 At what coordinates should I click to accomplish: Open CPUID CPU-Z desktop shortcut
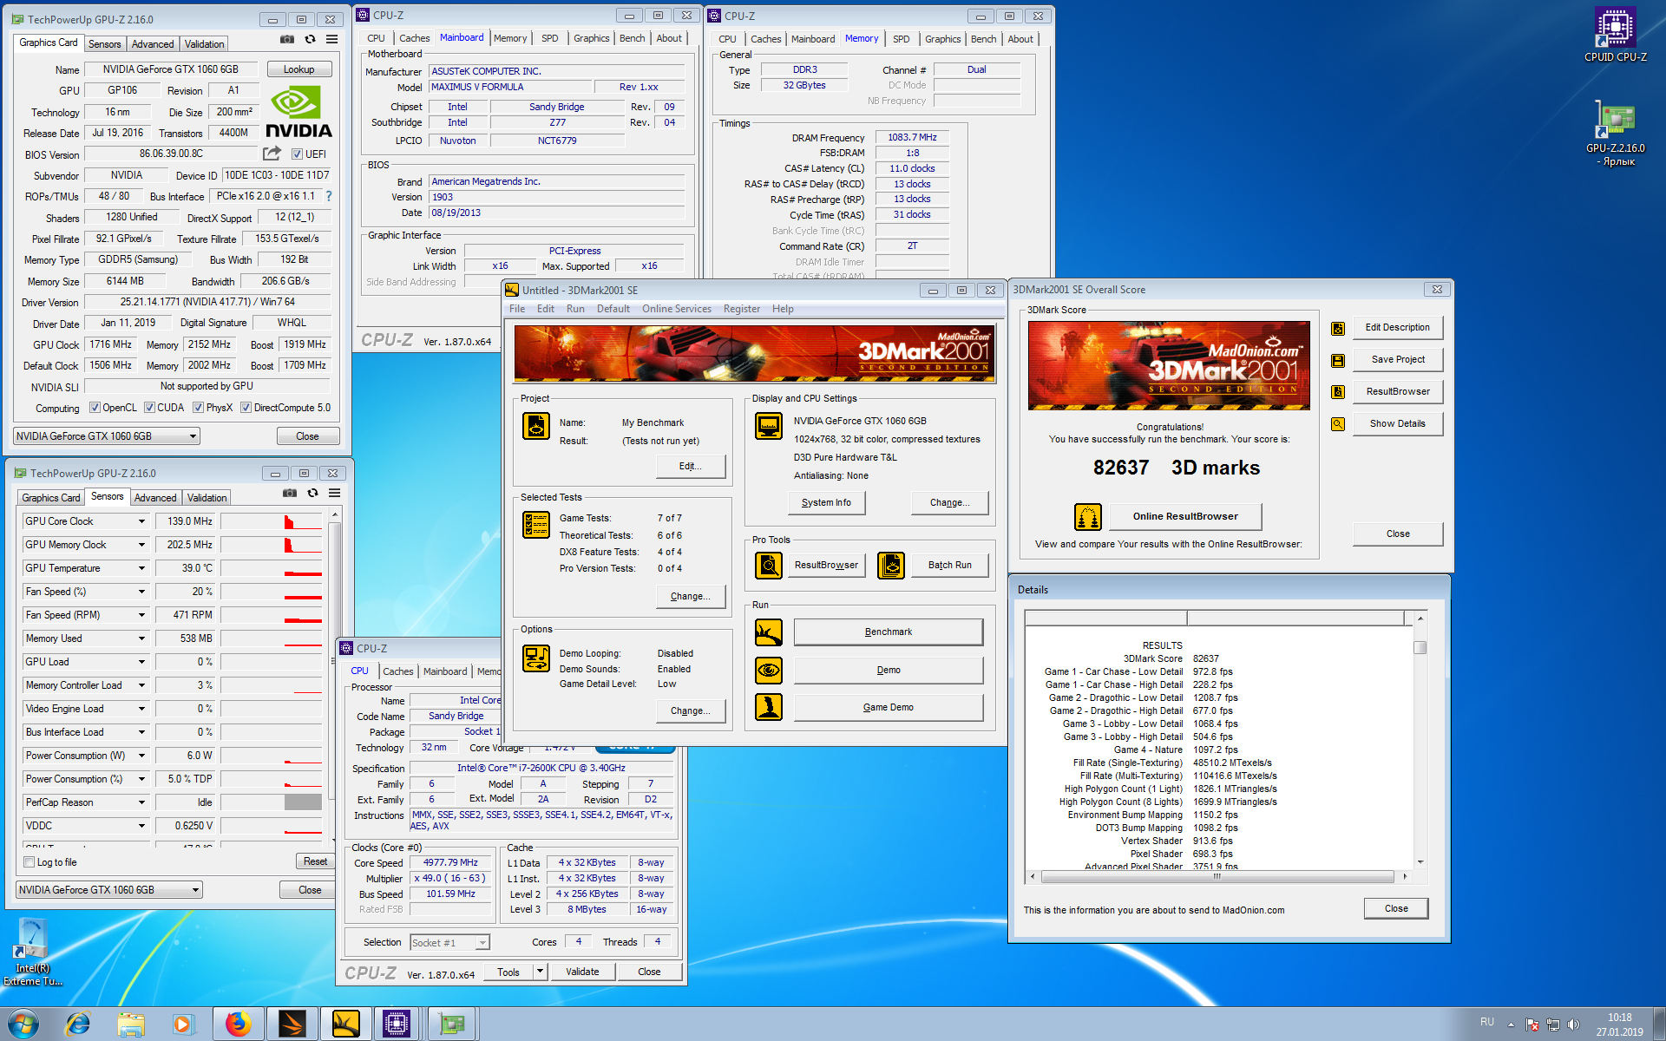[x=1615, y=36]
